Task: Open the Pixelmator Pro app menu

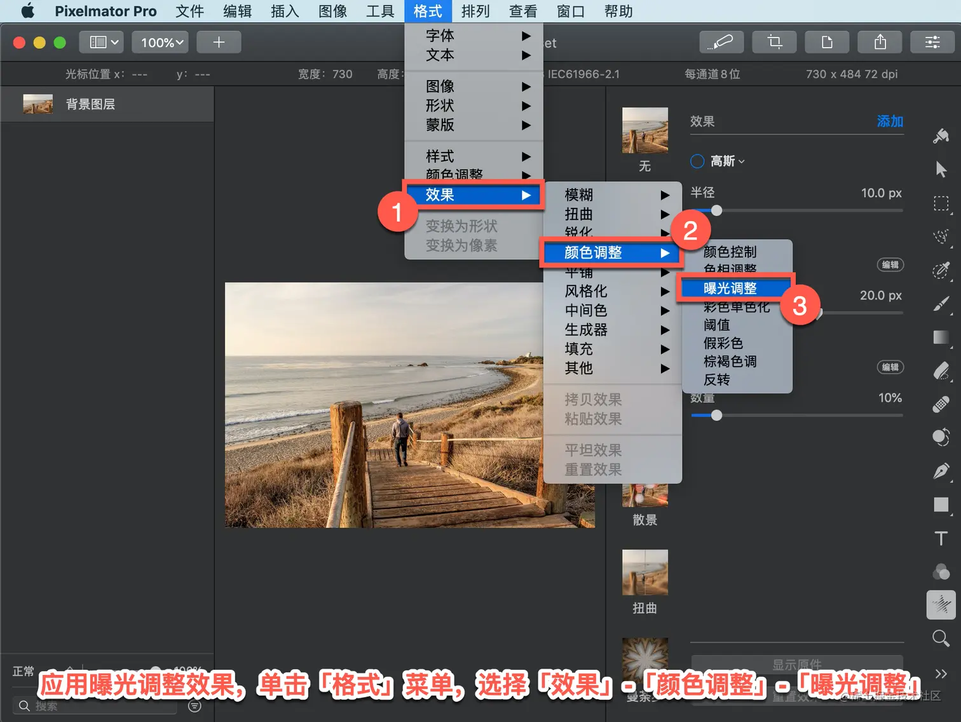Action: click(106, 11)
